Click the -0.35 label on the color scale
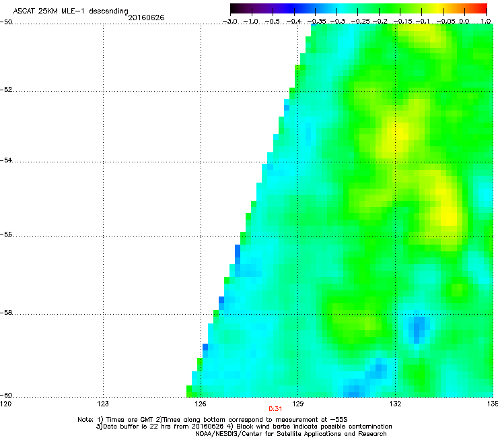The image size is (498, 438). tap(316, 22)
